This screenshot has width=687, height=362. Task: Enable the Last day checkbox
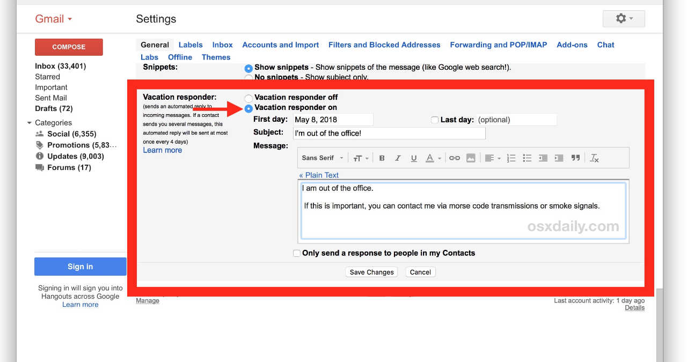point(435,120)
